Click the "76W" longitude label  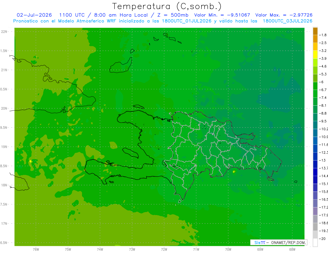pyautogui.click(x=36, y=249)
